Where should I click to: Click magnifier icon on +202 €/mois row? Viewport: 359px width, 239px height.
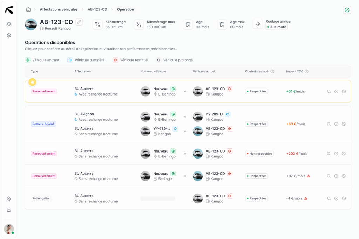coord(329,154)
